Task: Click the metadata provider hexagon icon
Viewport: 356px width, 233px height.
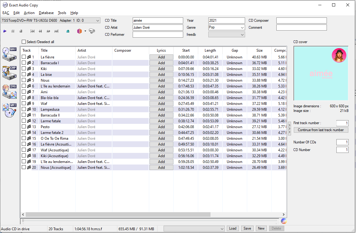Action: [x=79, y=31]
